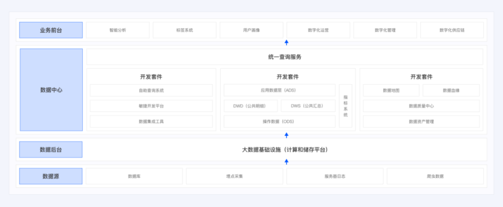Viewport: 503px width, 207px height.
Task: Click the vertical 指标系统 box
Action: click(346, 106)
